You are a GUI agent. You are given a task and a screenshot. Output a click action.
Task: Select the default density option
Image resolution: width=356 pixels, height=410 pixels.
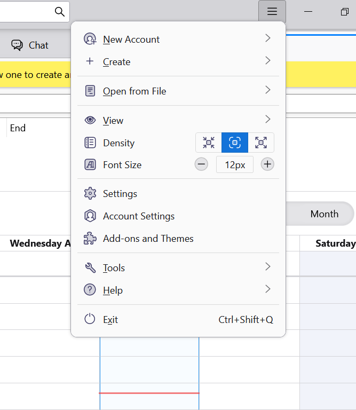coord(235,143)
